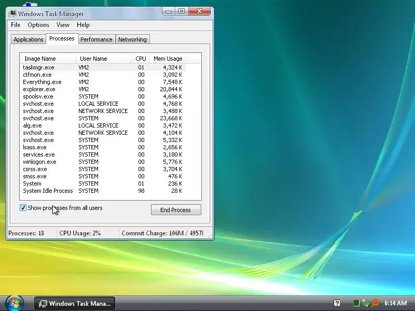Sort by the User Name column header

pyautogui.click(x=104, y=59)
